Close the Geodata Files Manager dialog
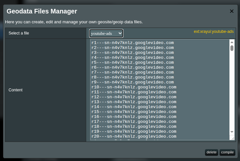Viewport: 240px width, 161px height. (231, 11)
